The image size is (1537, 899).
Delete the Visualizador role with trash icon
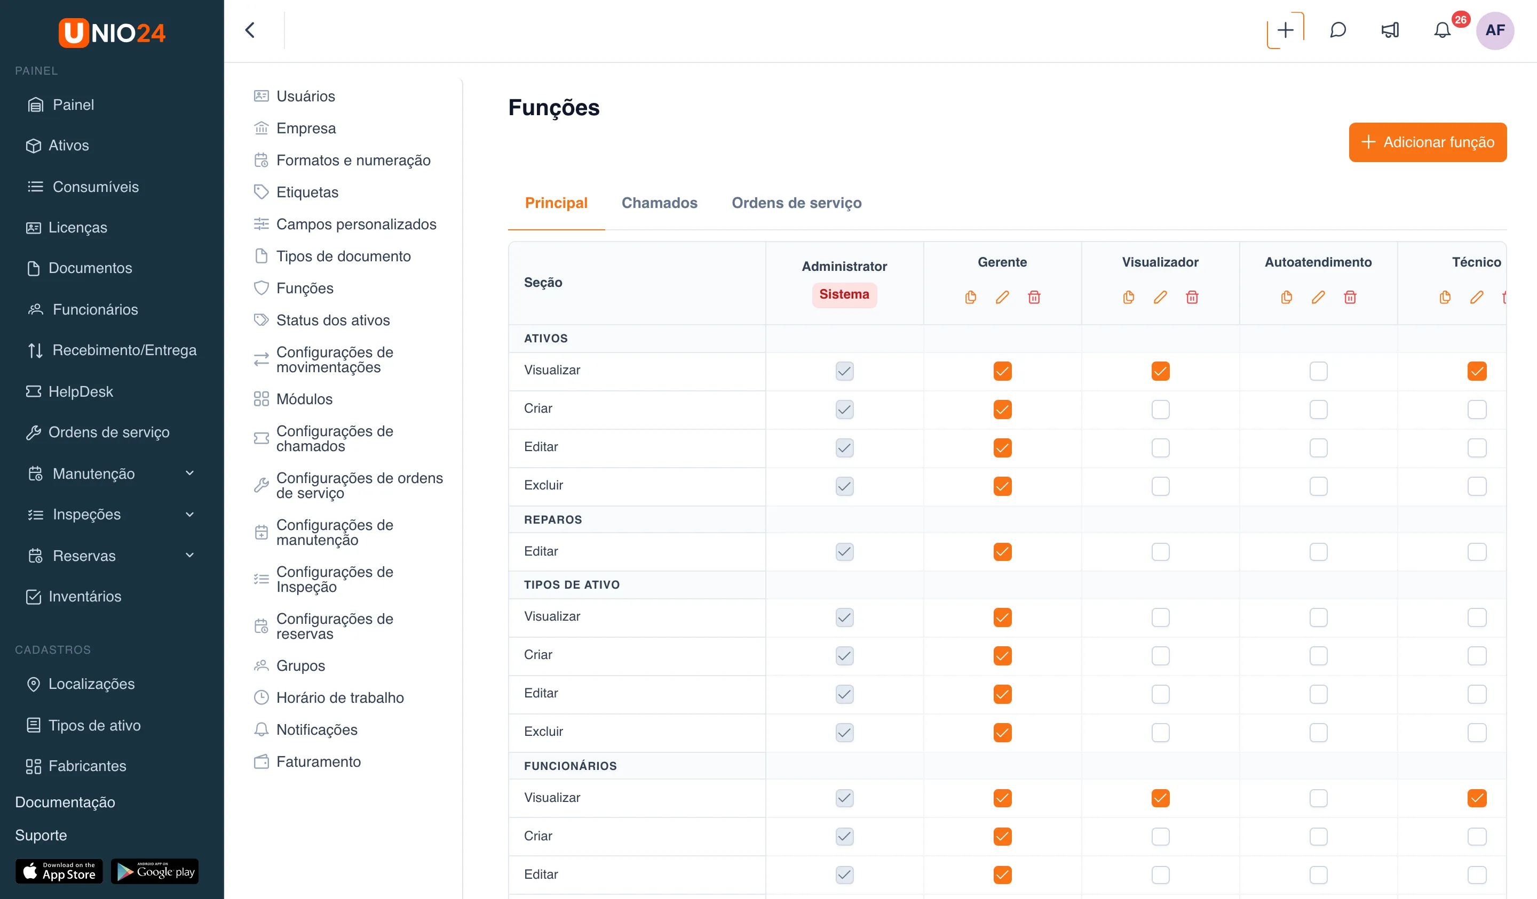point(1192,298)
